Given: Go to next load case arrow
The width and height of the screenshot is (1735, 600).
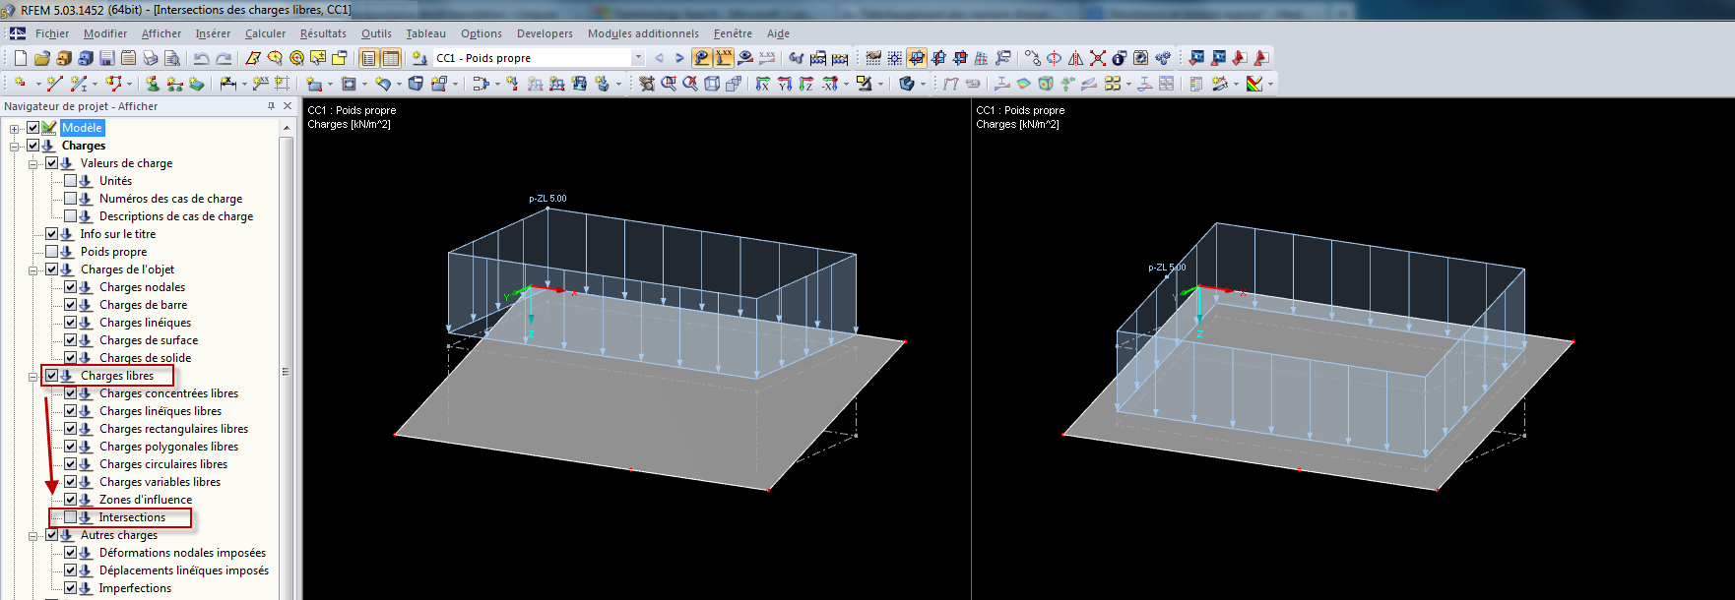Looking at the screenshot, I should point(679,58).
